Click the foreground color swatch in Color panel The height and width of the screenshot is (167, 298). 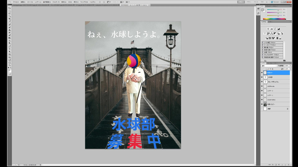(x=263, y=10)
